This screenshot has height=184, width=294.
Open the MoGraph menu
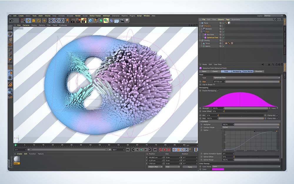click(106, 16)
